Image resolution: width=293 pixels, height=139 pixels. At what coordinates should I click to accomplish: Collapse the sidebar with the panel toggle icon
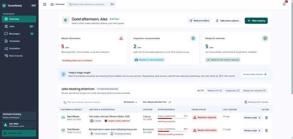tap(45, 4)
